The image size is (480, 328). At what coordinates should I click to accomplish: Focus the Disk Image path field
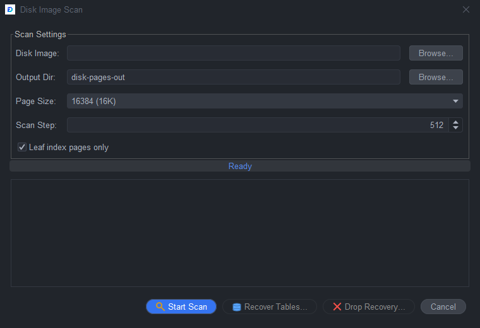click(x=234, y=53)
